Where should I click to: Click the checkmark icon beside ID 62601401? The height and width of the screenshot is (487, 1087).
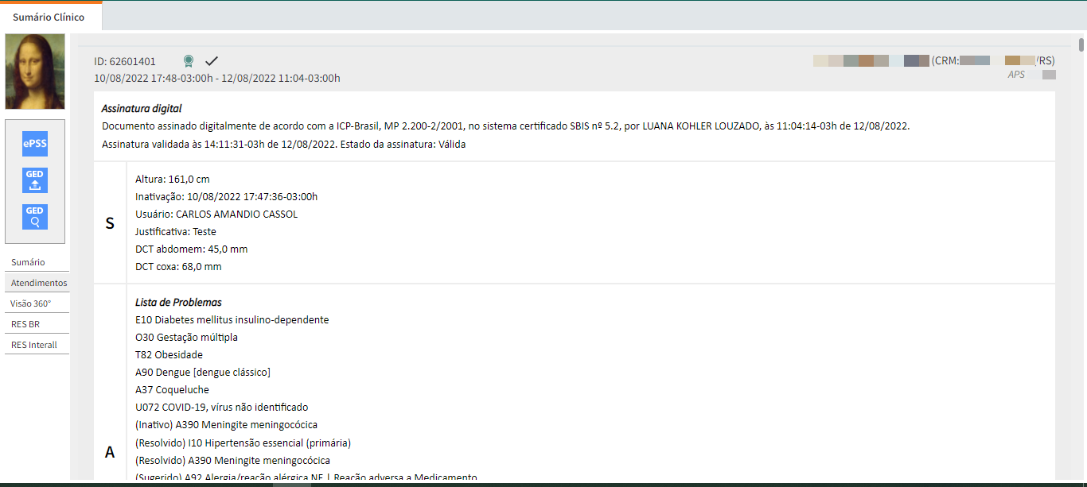click(x=212, y=61)
